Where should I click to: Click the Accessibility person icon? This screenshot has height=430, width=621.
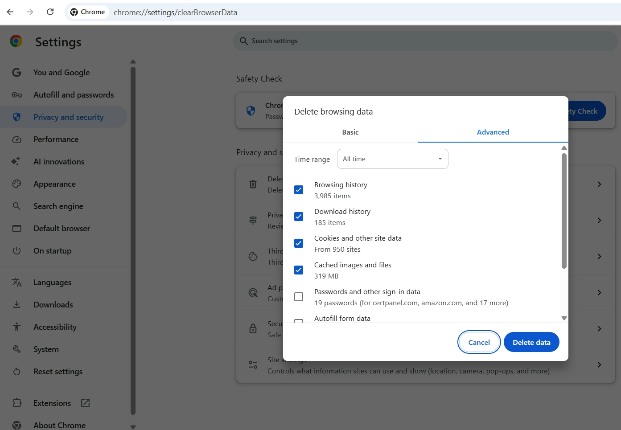16,327
